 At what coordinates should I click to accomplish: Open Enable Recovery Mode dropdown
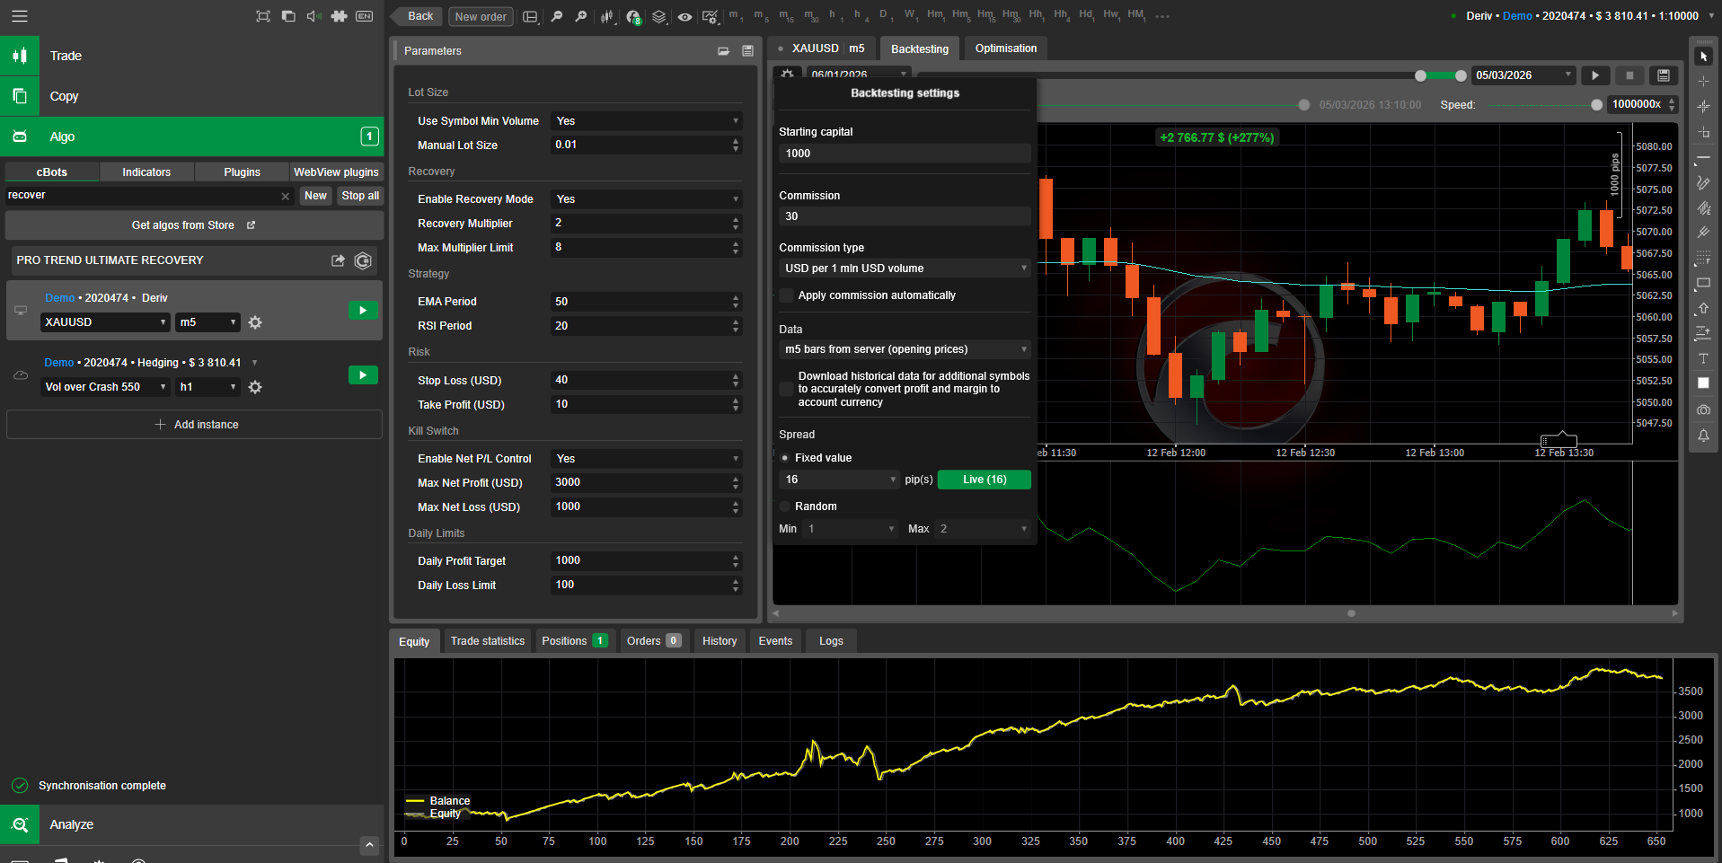tap(646, 199)
